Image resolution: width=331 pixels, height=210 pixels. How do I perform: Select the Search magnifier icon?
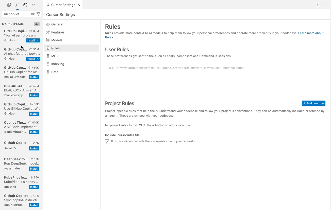[17, 5]
